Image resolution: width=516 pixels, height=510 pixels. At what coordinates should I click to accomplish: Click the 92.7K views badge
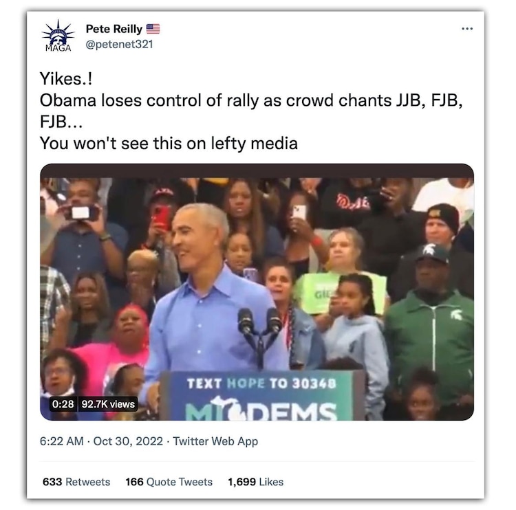tap(108, 403)
